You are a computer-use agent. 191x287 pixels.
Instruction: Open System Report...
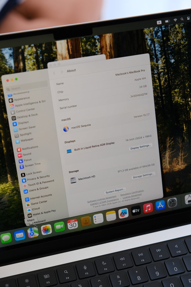point(115,191)
